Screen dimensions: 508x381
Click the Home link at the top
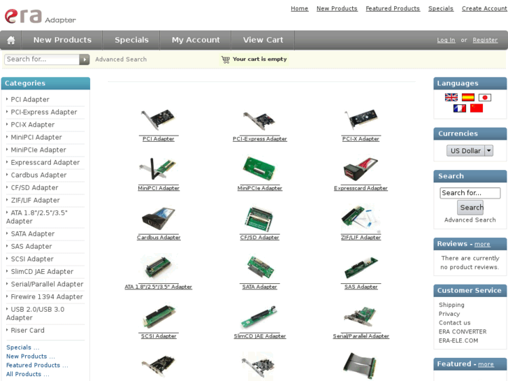(299, 8)
